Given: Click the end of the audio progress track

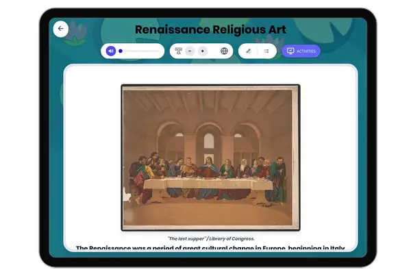Looking at the screenshot, I should coord(158,51).
